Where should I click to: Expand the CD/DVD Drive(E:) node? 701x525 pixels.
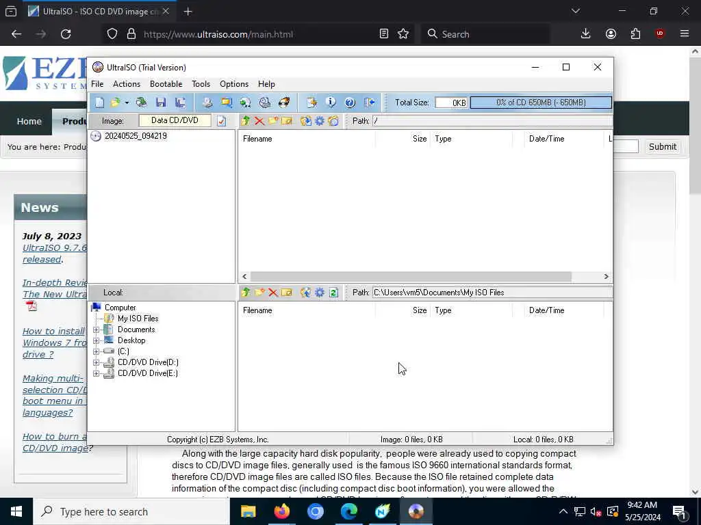pyautogui.click(x=96, y=374)
